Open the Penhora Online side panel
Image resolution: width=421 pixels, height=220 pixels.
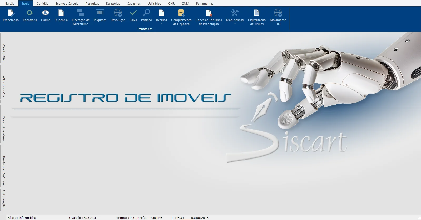click(3, 171)
